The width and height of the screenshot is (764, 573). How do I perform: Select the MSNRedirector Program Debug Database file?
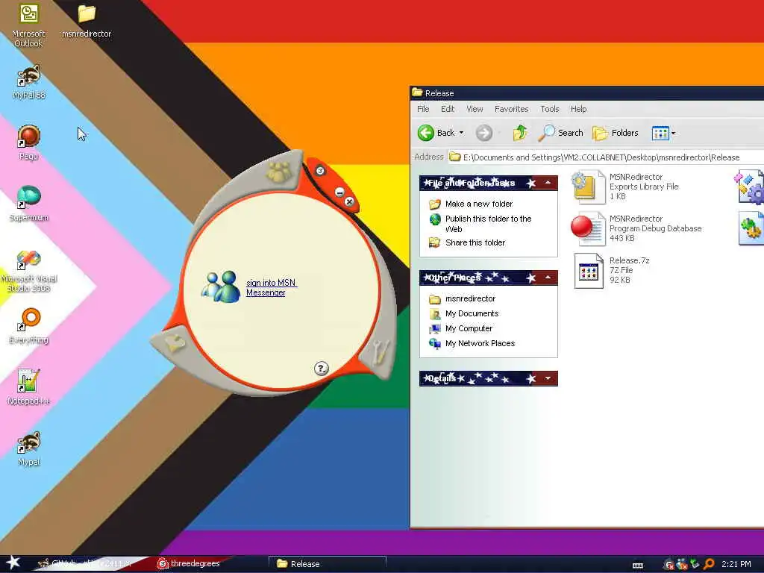pos(636,228)
